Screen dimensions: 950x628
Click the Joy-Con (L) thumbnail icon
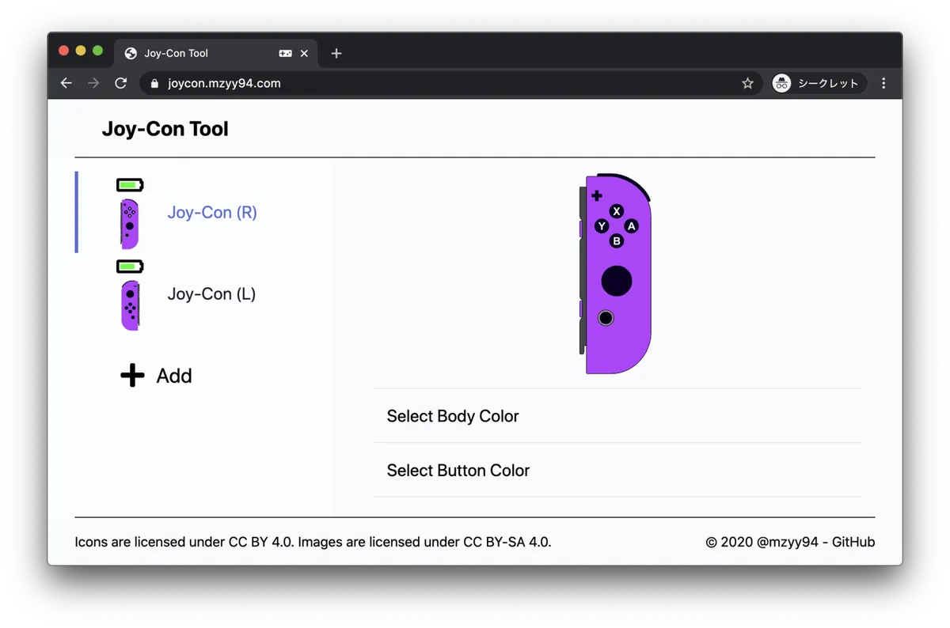point(130,305)
